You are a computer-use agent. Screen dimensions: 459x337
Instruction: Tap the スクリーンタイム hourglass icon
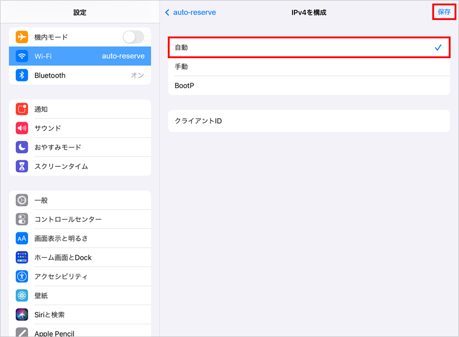(22, 166)
